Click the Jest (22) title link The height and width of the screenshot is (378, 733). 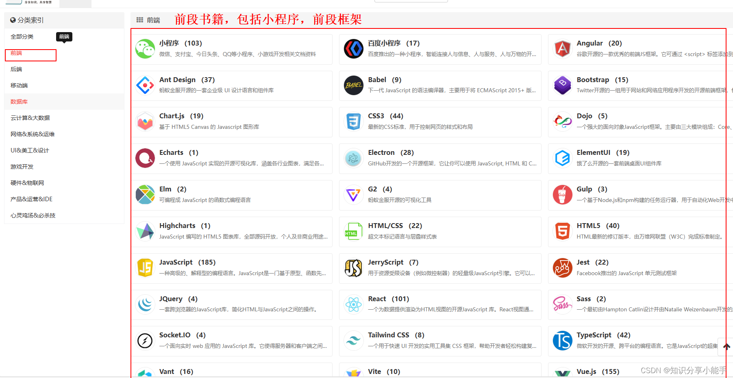click(592, 262)
